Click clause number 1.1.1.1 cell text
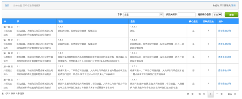 point(133,27)
